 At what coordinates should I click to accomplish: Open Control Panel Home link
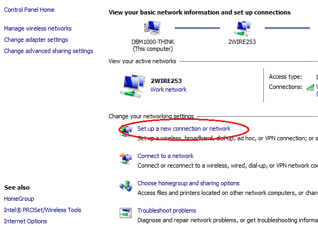point(29,10)
